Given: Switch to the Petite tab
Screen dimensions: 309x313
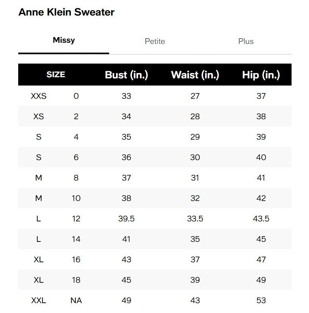Looking at the screenshot, I should tap(154, 41).
